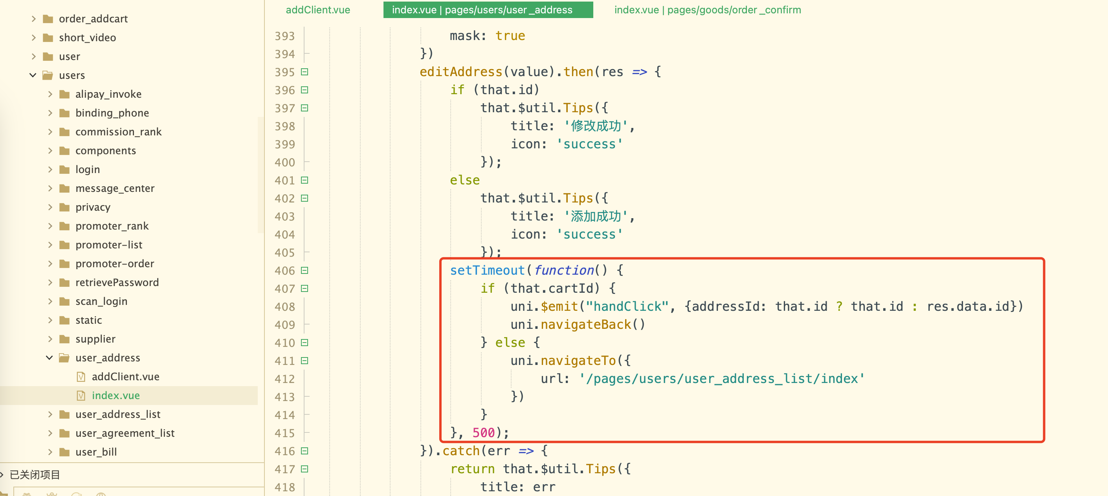Expand the alipay_invoke folder chevron
Viewport: 1108px width, 496px height.
(x=50, y=94)
